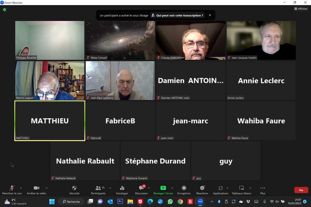Expand the Applications options arrow

[x=227, y=188]
